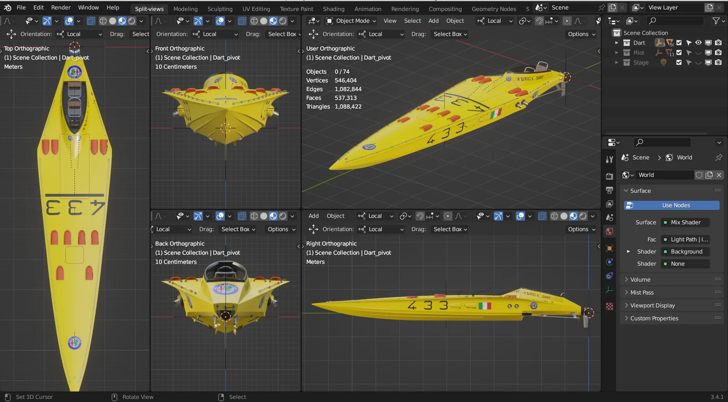Expand the Mist Pass panel
This screenshot has height=402, width=728.
(x=642, y=293)
